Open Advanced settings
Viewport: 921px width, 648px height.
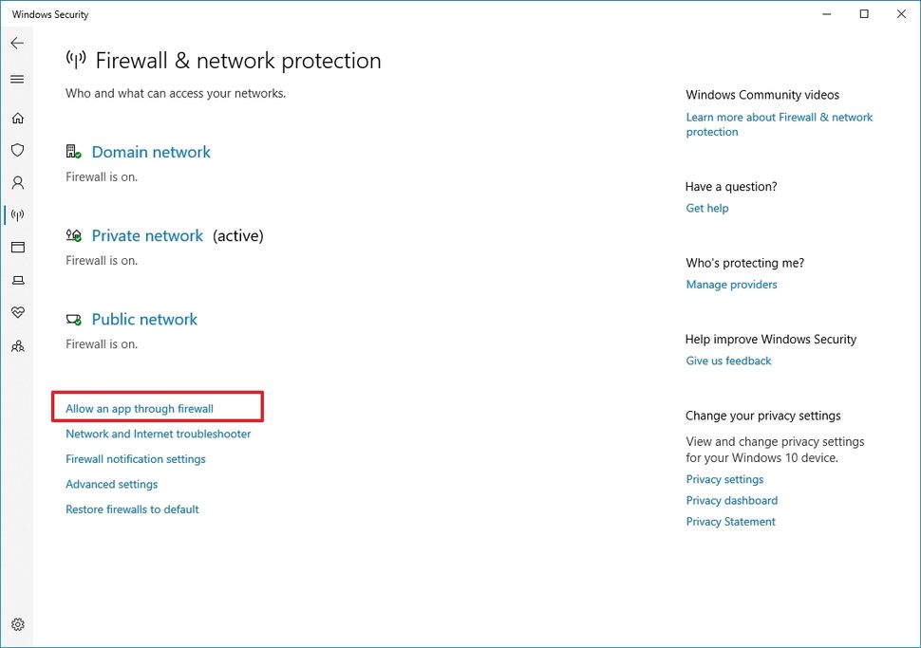pyautogui.click(x=111, y=484)
